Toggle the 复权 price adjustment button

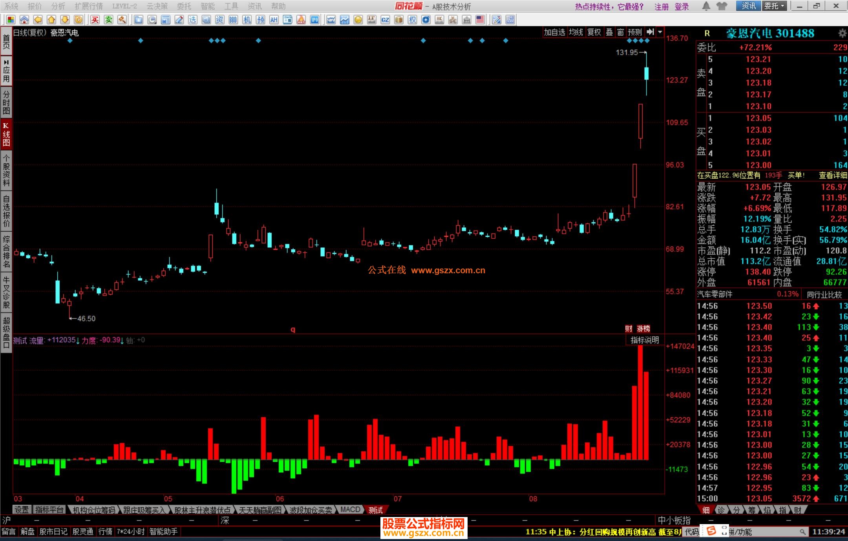[x=594, y=32]
